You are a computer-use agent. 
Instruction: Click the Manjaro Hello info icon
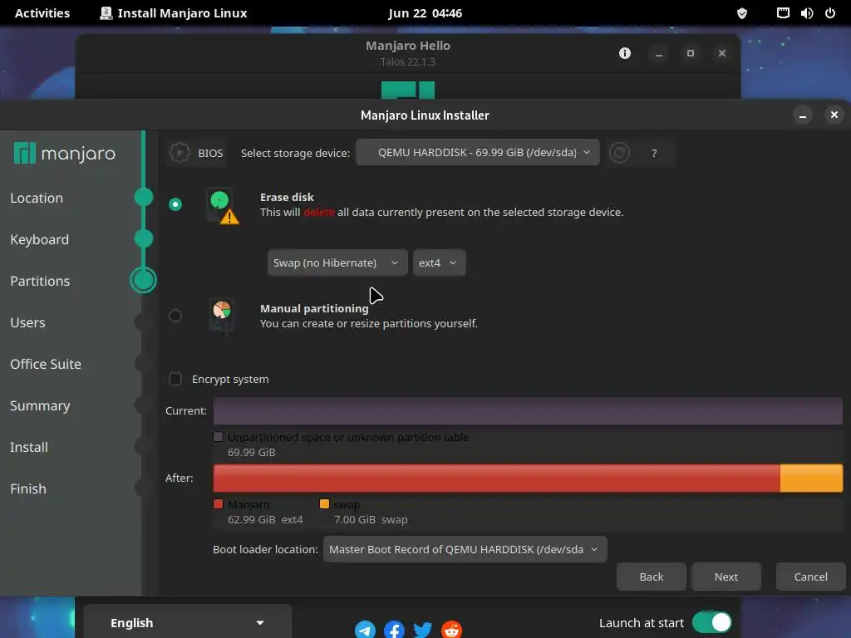[625, 53]
